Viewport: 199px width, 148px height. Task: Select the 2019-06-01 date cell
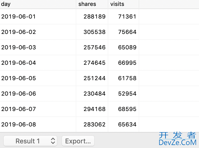point(18,16)
